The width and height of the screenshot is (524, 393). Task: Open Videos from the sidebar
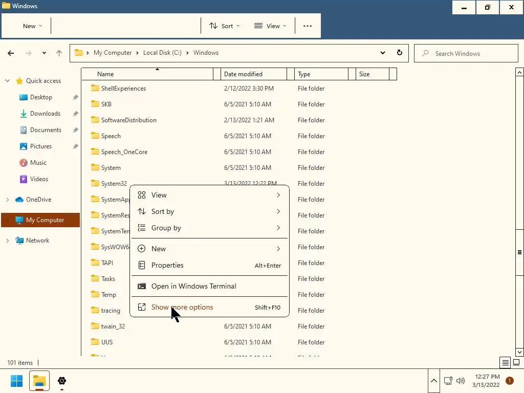pyautogui.click(x=39, y=179)
